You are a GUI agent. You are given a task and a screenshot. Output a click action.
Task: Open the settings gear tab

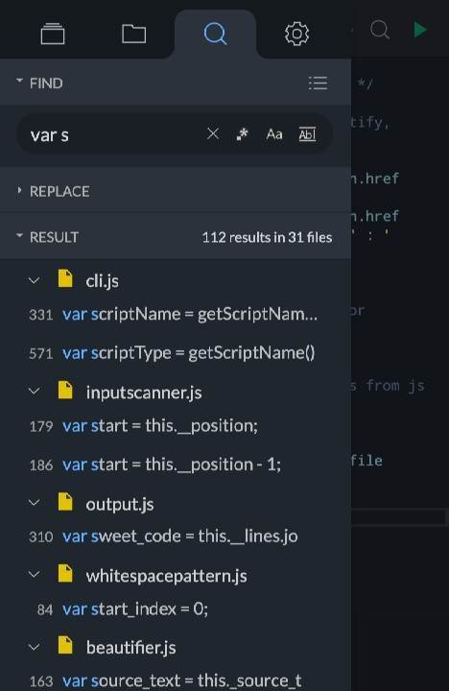pyautogui.click(x=296, y=34)
